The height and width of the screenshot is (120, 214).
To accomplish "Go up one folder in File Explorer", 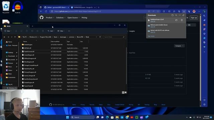I will click(x=15, y=37).
